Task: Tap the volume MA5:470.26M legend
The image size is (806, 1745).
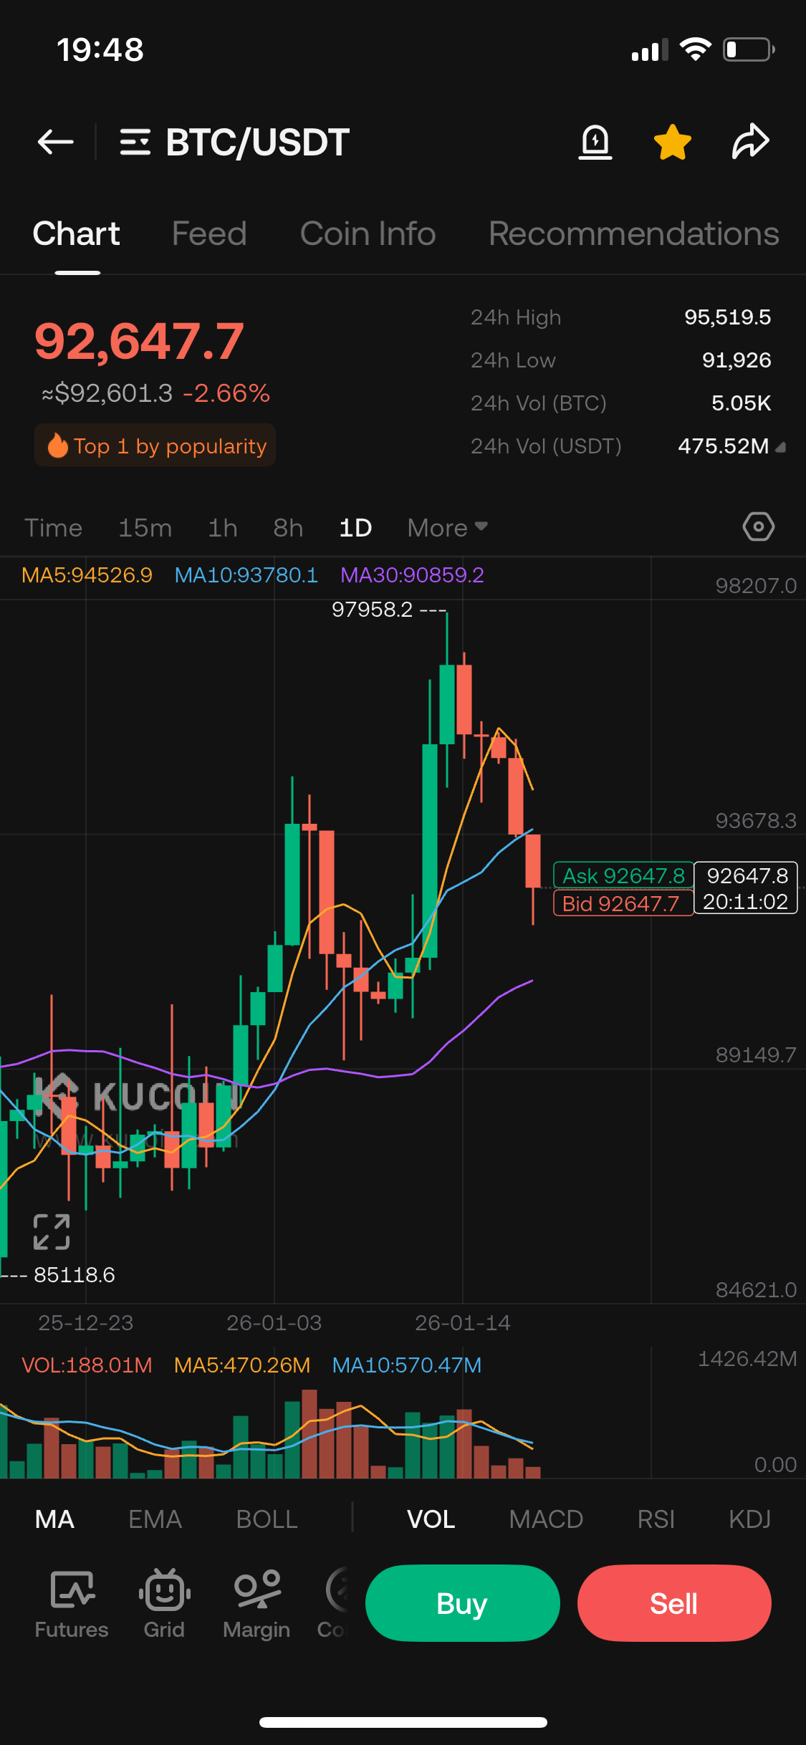Action: pyautogui.click(x=242, y=1365)
